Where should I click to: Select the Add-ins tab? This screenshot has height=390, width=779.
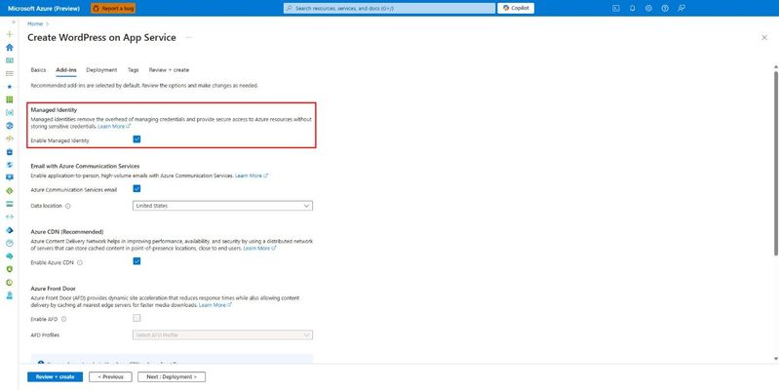66,70
